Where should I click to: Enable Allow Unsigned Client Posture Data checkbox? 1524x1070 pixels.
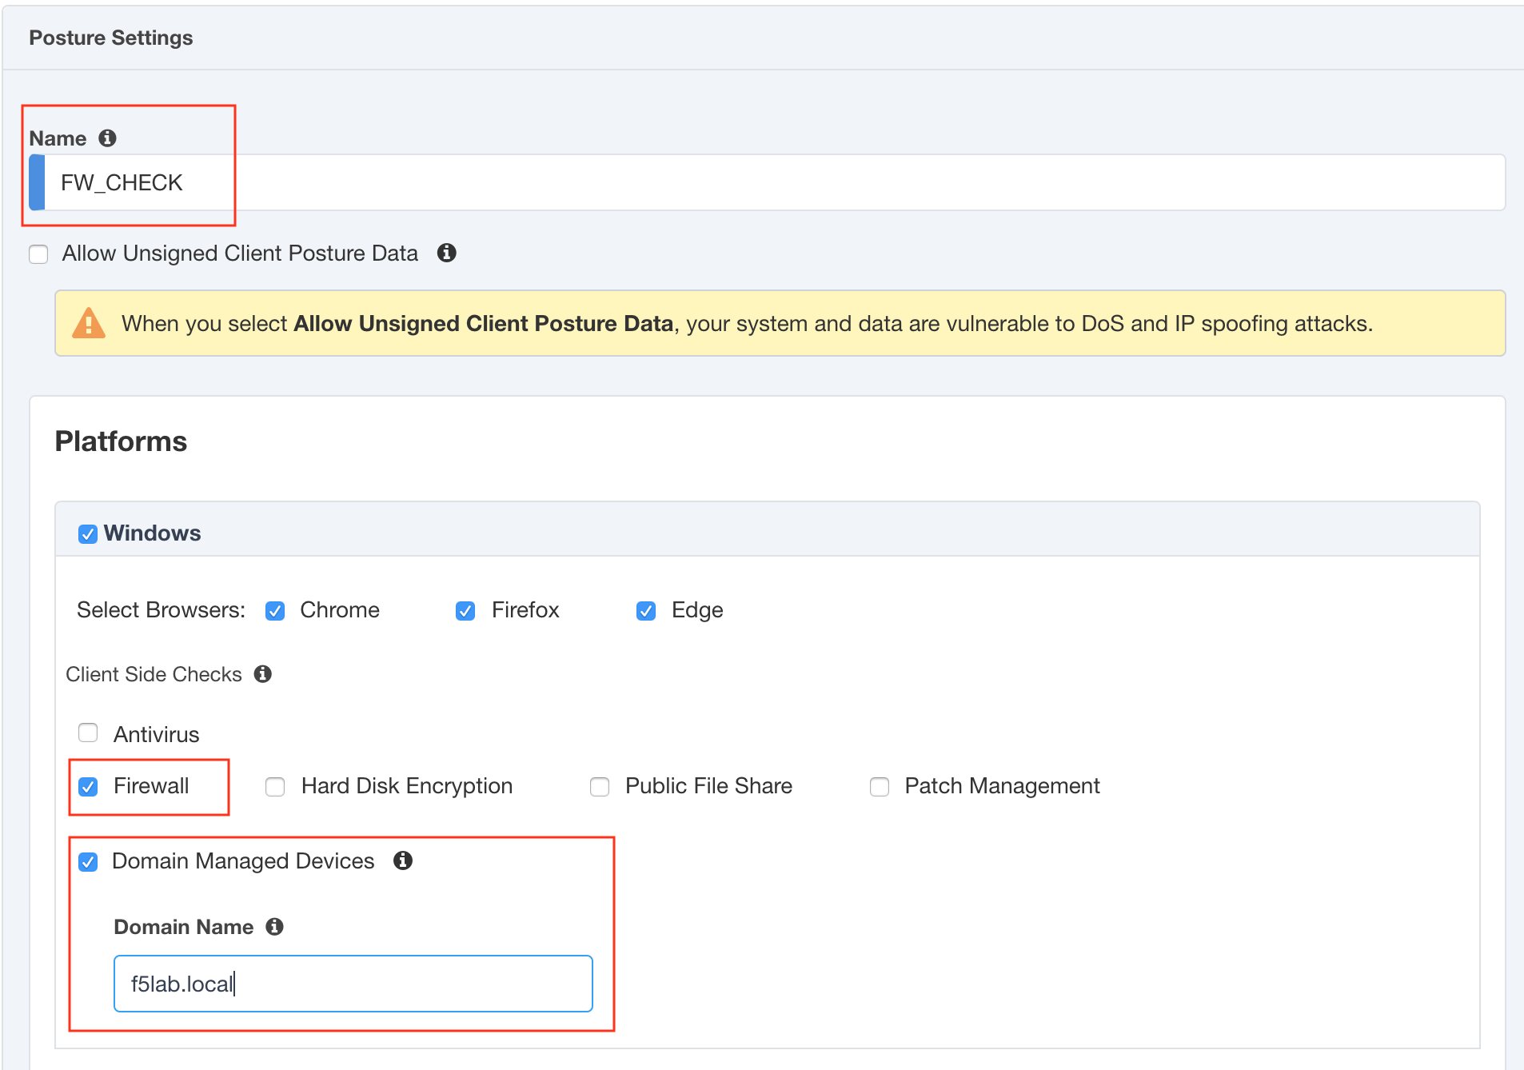[38, 254]
